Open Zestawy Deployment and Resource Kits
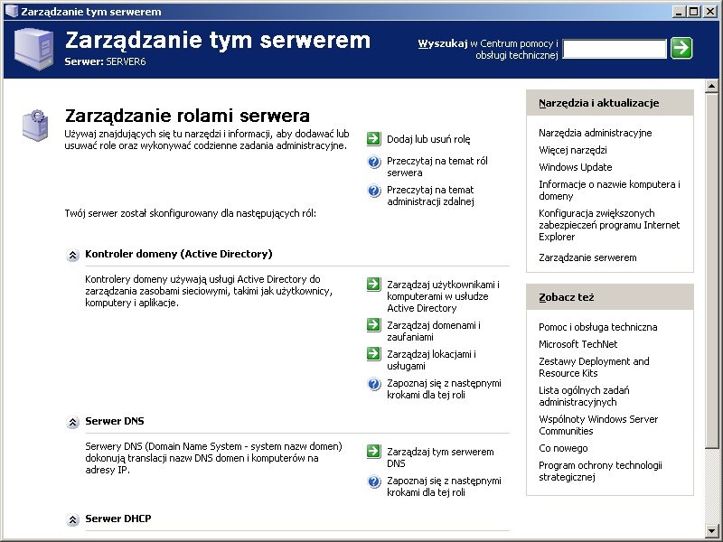The height and width of the screenshot is (542, 723). (x=594, y=367)
